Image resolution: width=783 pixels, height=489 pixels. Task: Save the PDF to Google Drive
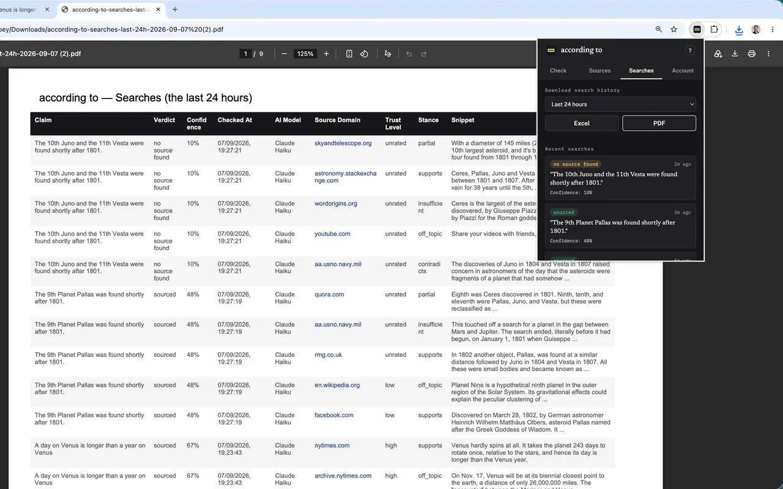[718, 54]
